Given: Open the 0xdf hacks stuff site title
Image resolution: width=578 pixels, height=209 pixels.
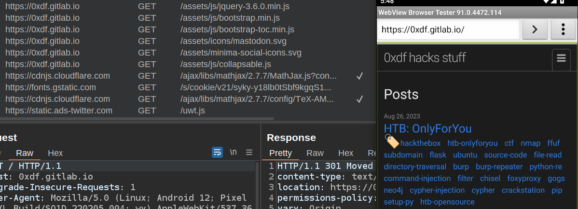Looking at the screenshot, I should pos(425,58).
